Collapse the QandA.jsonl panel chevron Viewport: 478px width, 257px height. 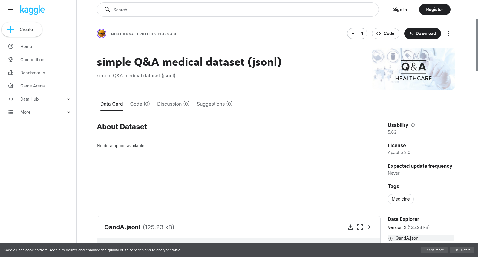click(370, 227)
